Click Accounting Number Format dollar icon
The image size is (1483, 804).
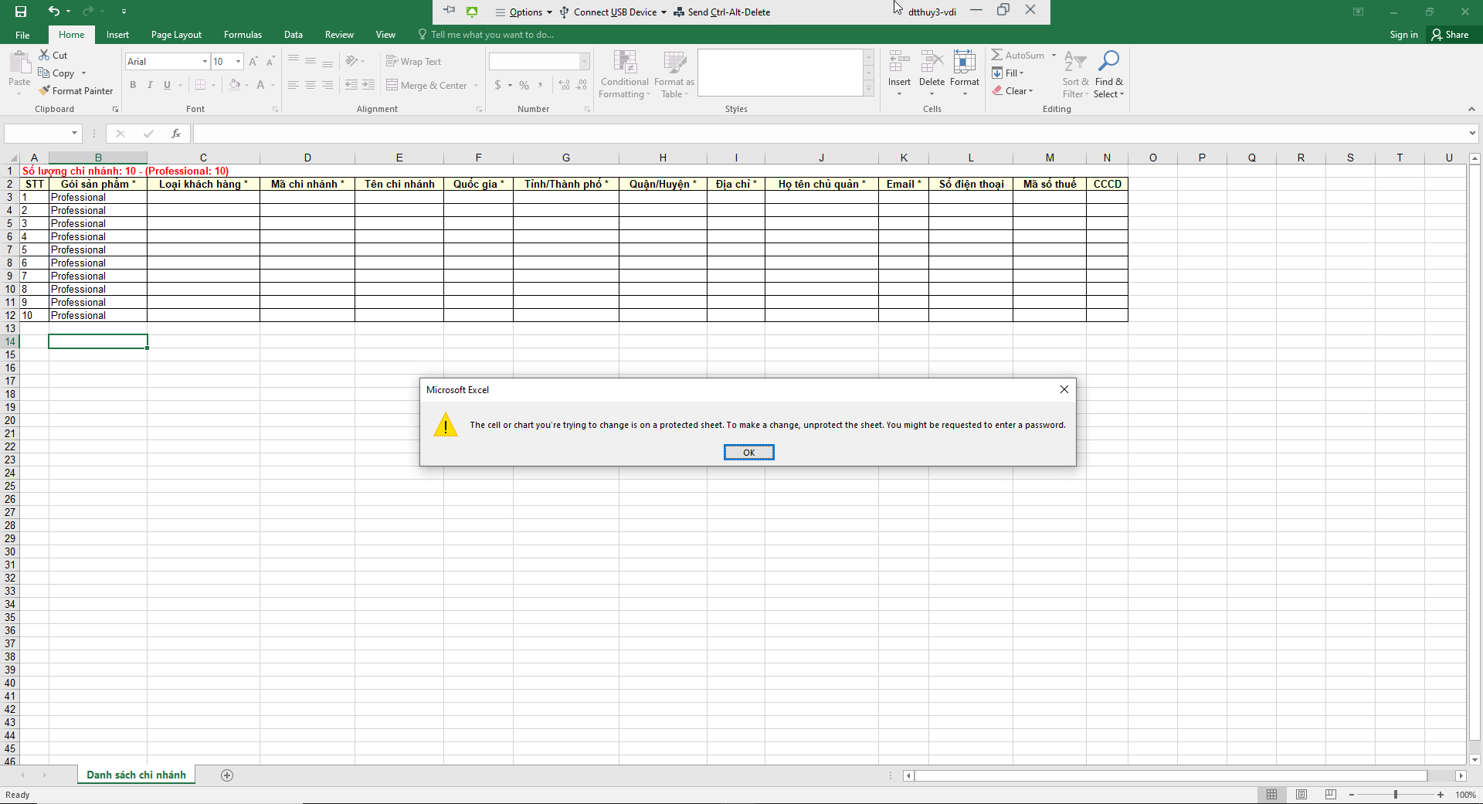(497, 85)
